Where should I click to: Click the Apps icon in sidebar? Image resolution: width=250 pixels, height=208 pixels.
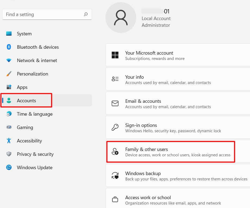click(x=9, y=87)
